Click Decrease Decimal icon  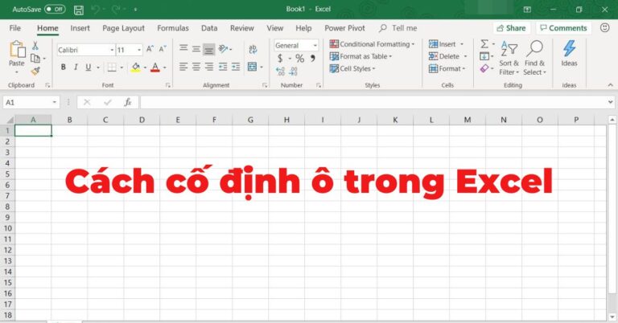click(x=293, y=72)
